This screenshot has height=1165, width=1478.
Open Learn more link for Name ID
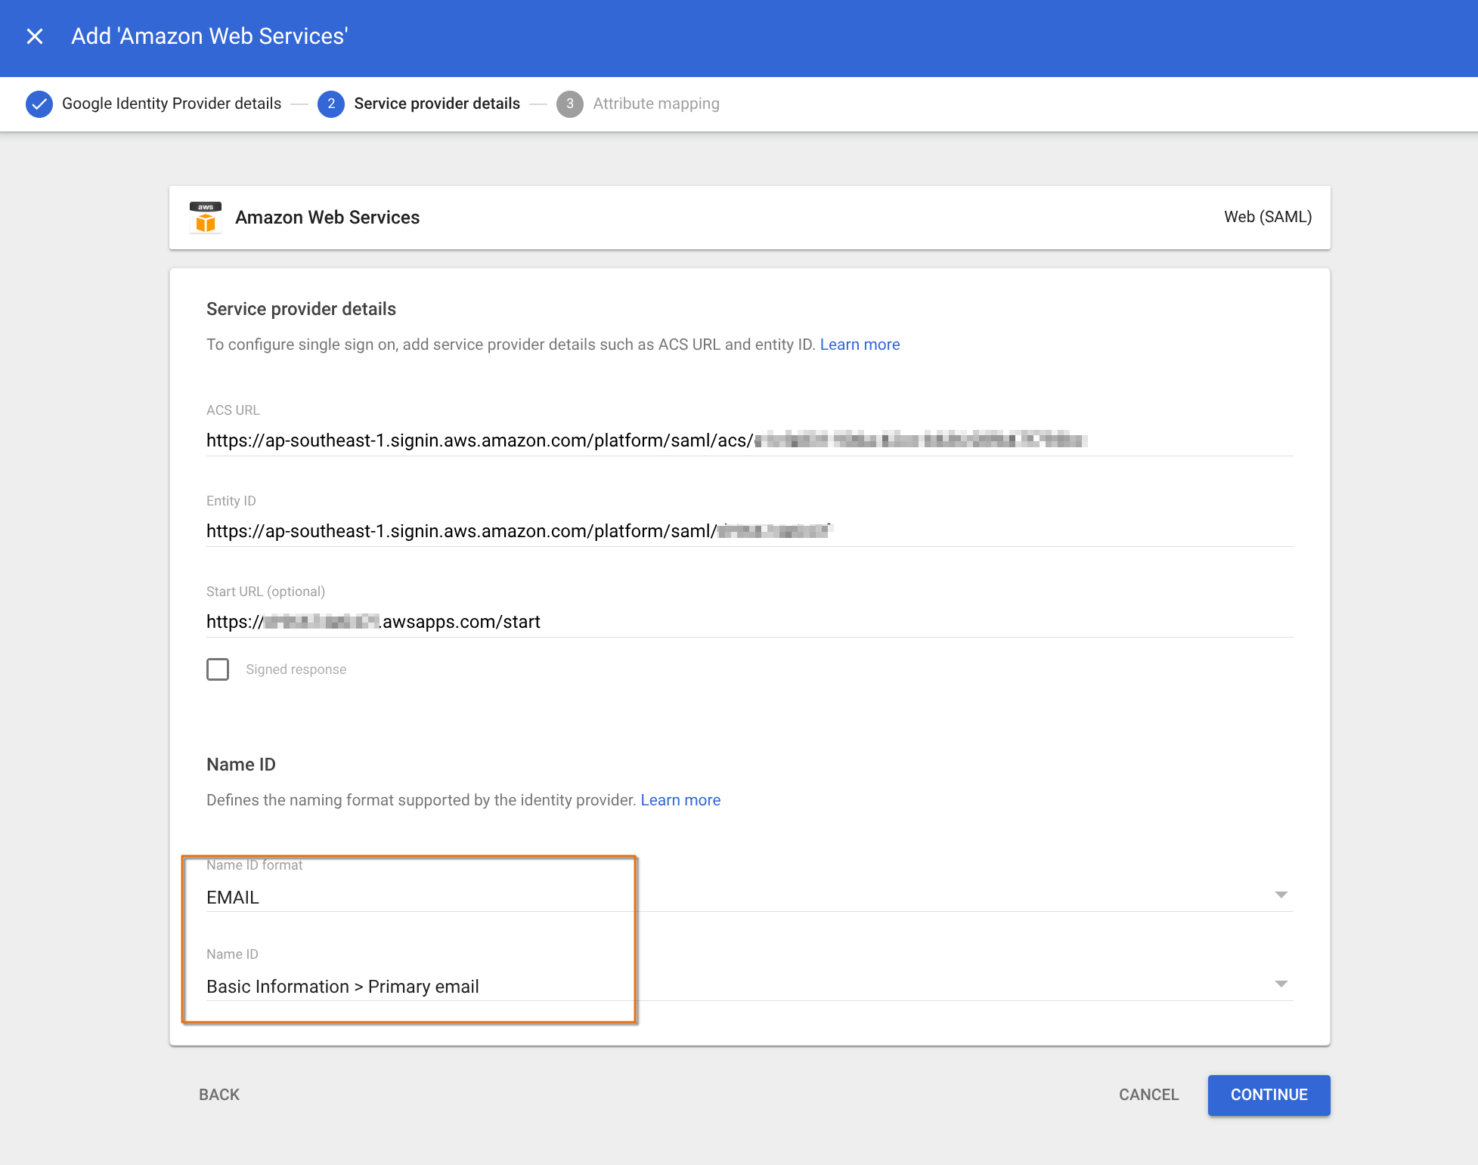(x=680, y=800)
